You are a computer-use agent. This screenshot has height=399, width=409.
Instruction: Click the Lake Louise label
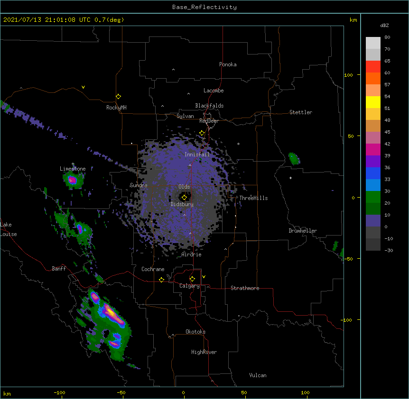(9, 229)
